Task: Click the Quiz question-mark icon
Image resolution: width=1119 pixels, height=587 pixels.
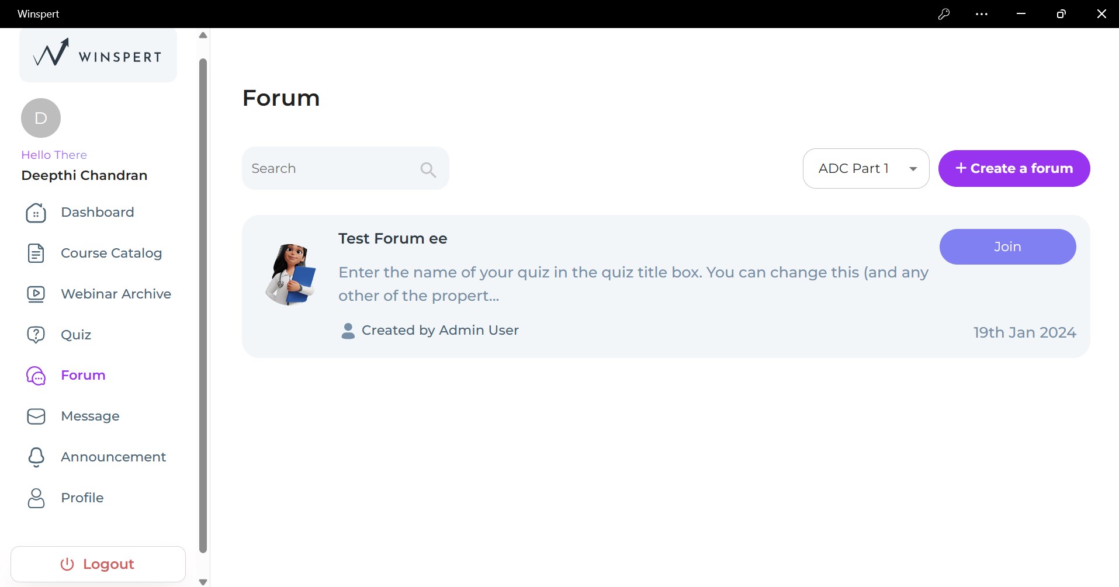Action: (x=36, y=335)
